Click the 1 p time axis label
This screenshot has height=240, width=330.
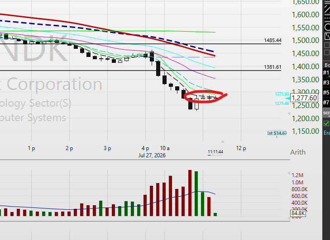click(31, 148)
